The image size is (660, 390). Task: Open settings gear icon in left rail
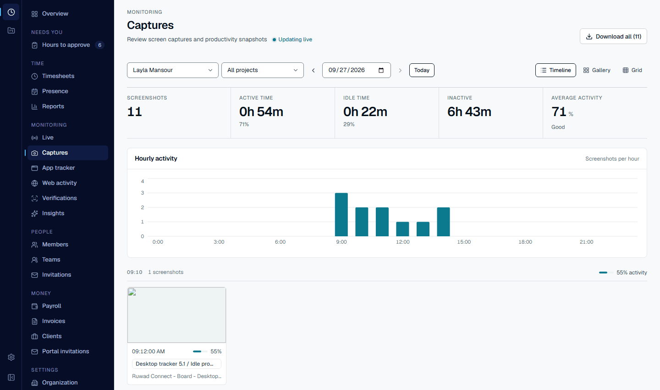click(11, 357)
